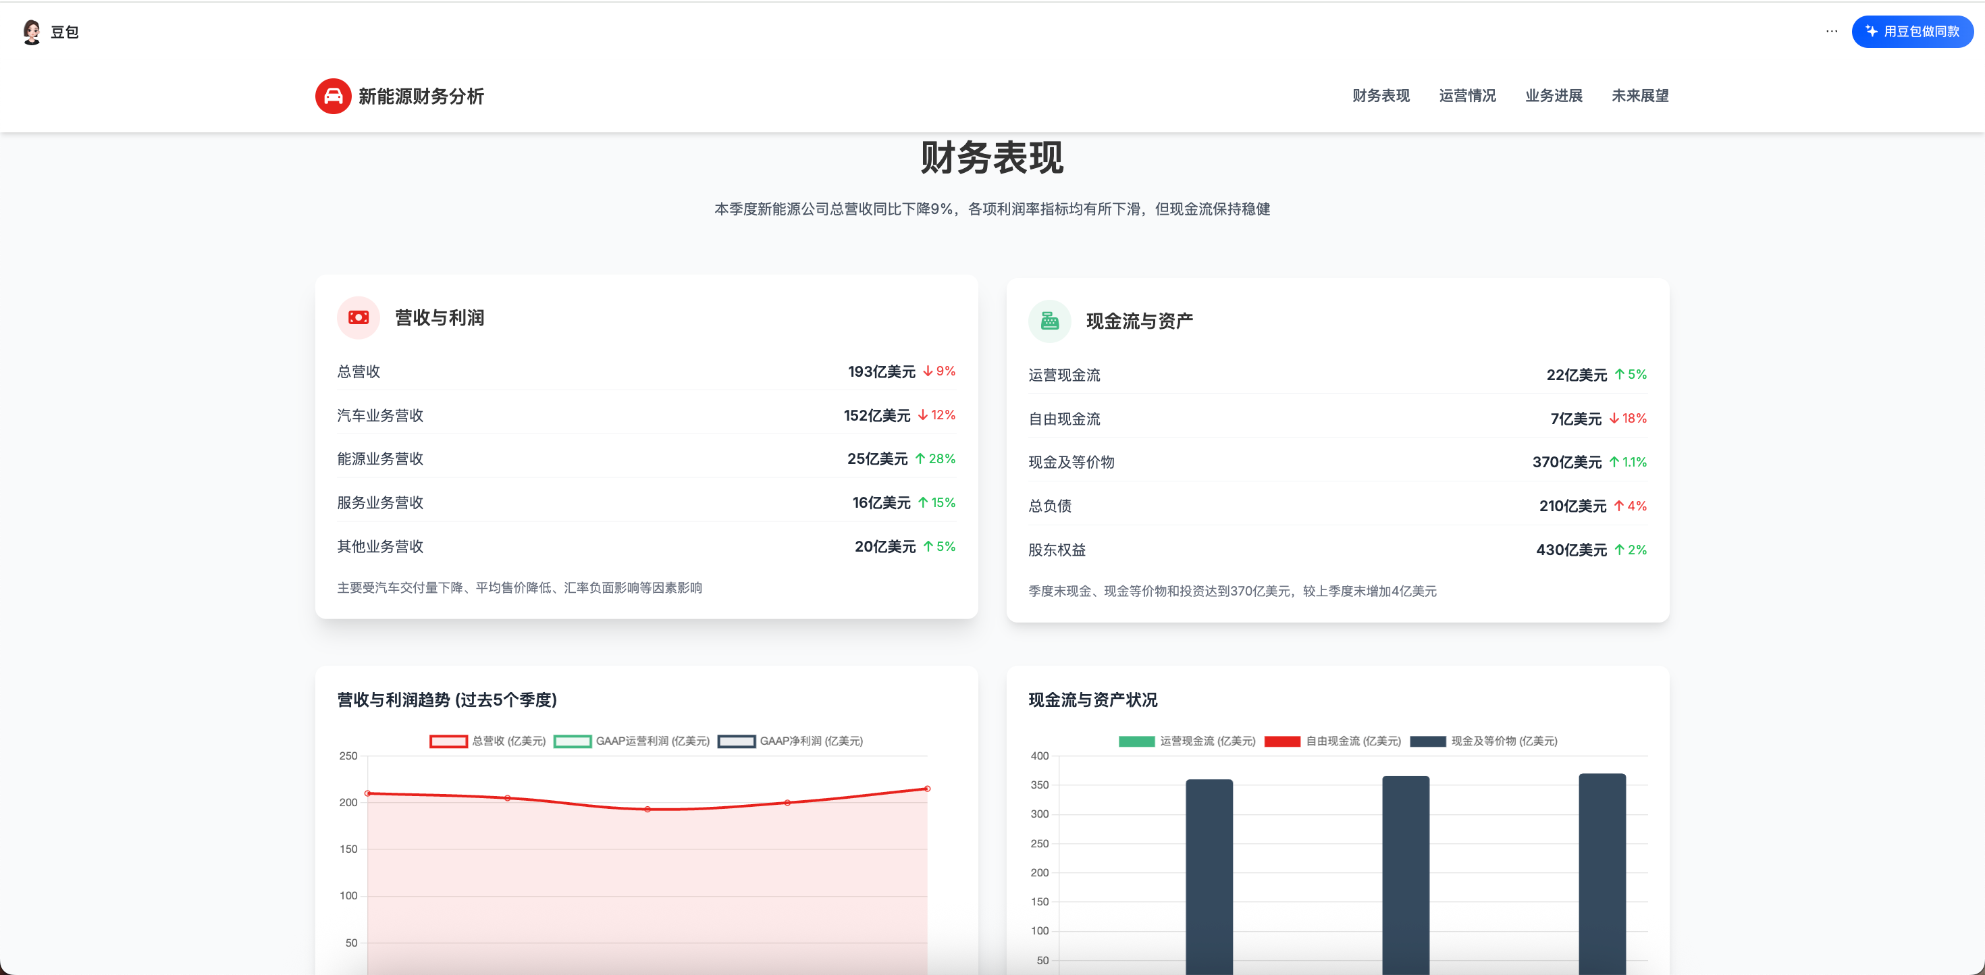1985x975 pixels.
Task: Toggle 现金及等价物 legend entry
Action: (x=1483, y=741)
